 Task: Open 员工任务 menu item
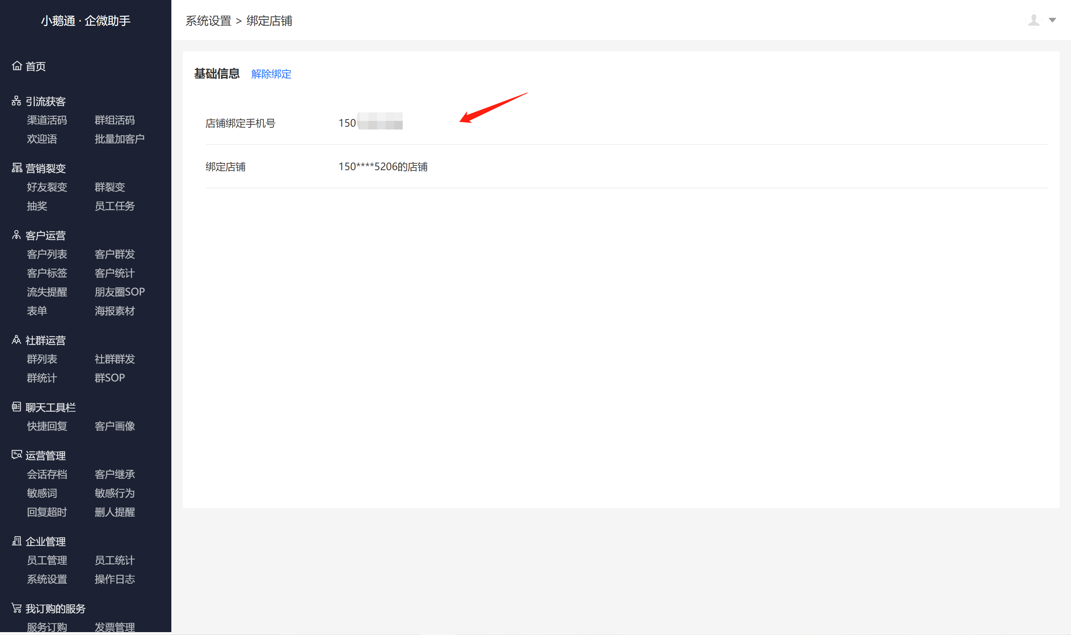[x=115, y=206]
